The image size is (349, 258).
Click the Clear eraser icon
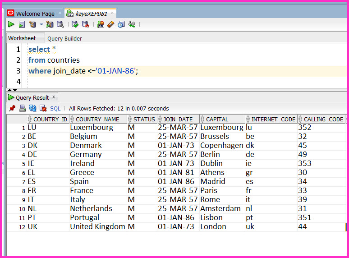click(x=110, y=24)
